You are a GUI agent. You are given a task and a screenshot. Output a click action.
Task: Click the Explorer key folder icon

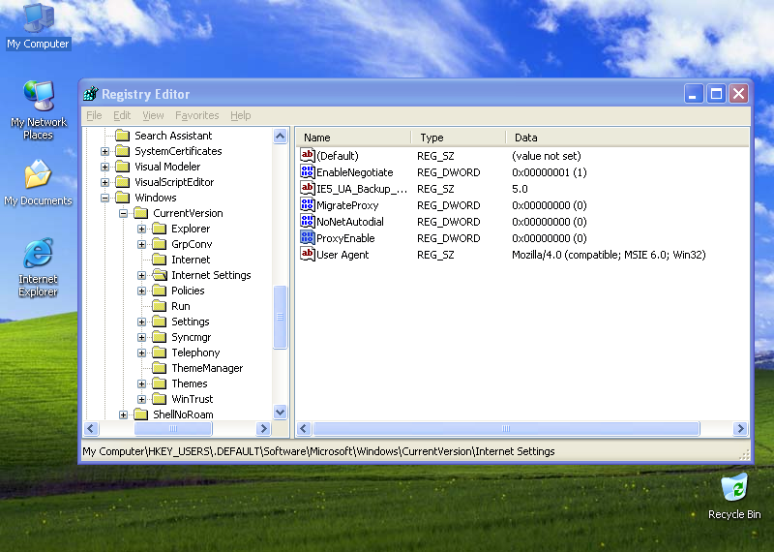click(160, 229)
